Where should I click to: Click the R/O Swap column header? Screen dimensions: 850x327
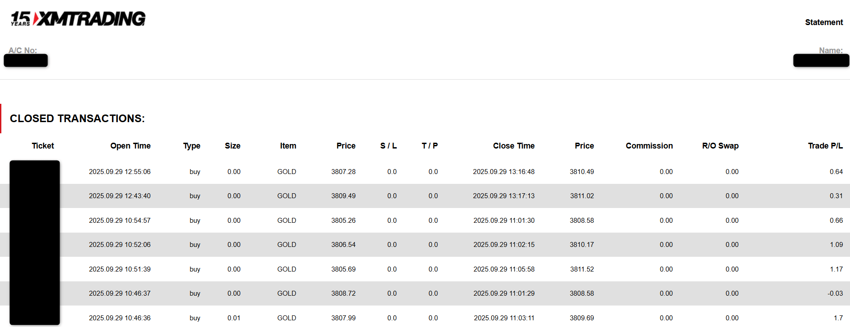click(x=720, y=146)
